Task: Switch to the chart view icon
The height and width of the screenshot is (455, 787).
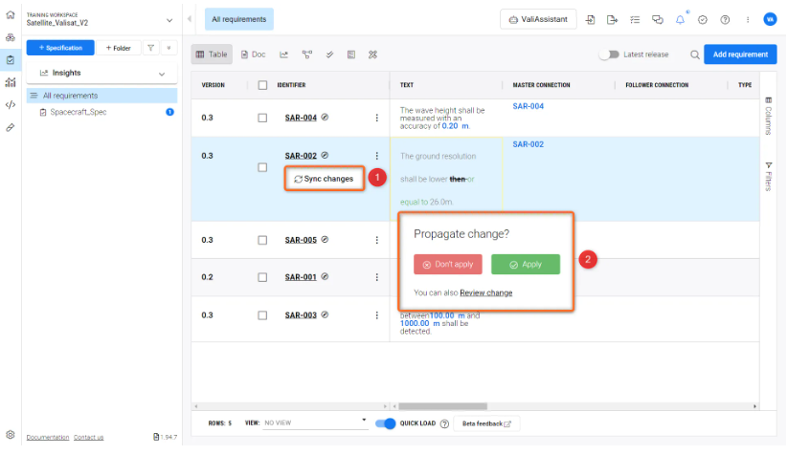Action: tap(284, 54)
